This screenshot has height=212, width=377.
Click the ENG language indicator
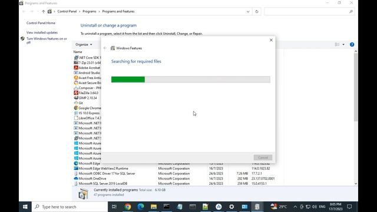[x=322, y=207]
